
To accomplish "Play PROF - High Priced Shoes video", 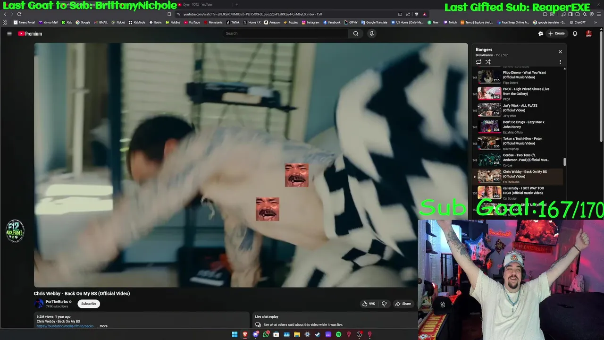I will (518, 93).
